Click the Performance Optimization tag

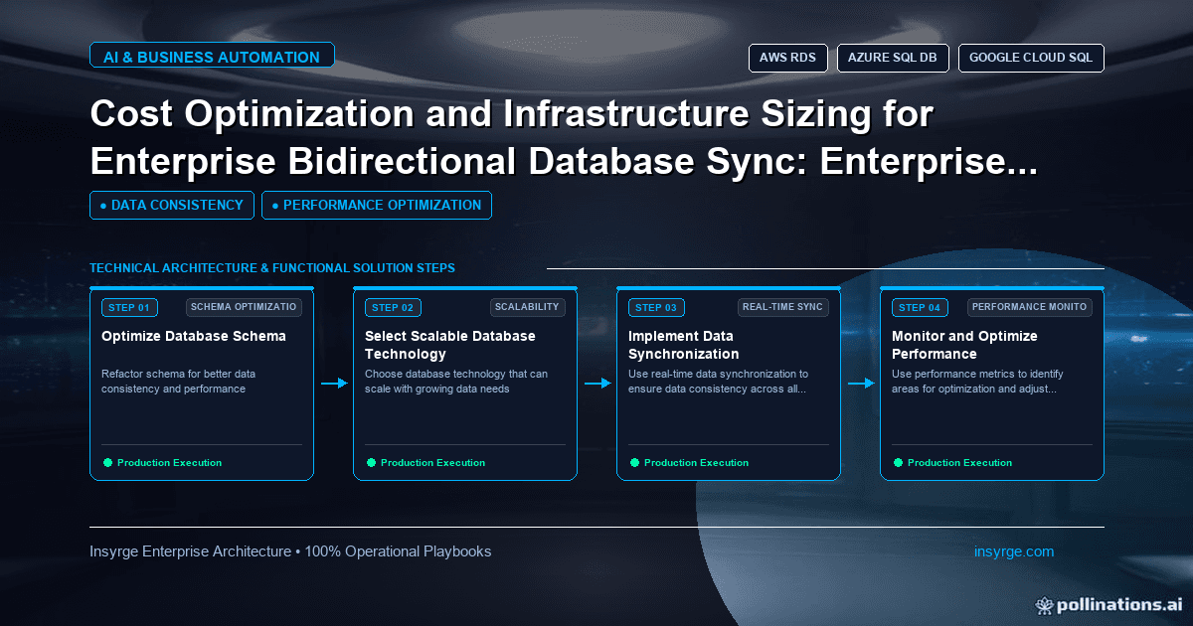tap(377, 205)
